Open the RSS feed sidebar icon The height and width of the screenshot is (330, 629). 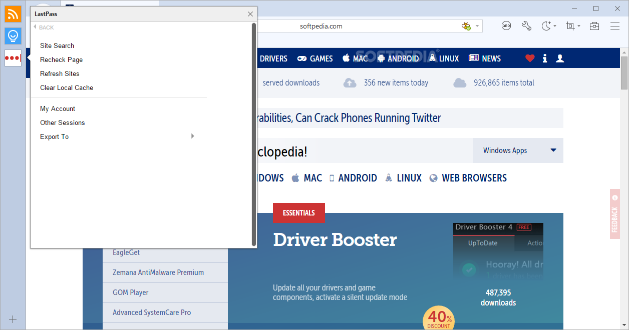coord(13,14)
